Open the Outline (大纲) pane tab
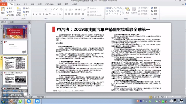This screenshot has height=104, width=186. coord(12,22)
